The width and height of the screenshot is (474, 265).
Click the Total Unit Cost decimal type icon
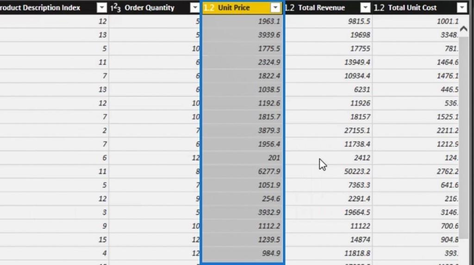(379, 7)
